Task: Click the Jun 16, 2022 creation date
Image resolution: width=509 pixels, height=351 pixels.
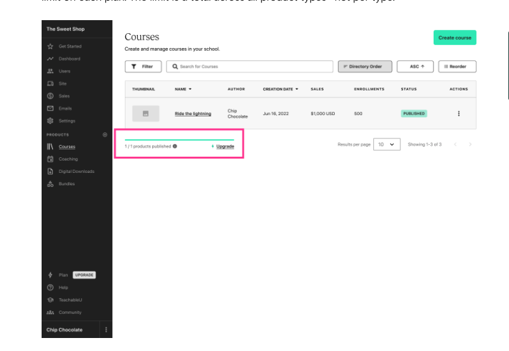Action: [x=276, y=114]
